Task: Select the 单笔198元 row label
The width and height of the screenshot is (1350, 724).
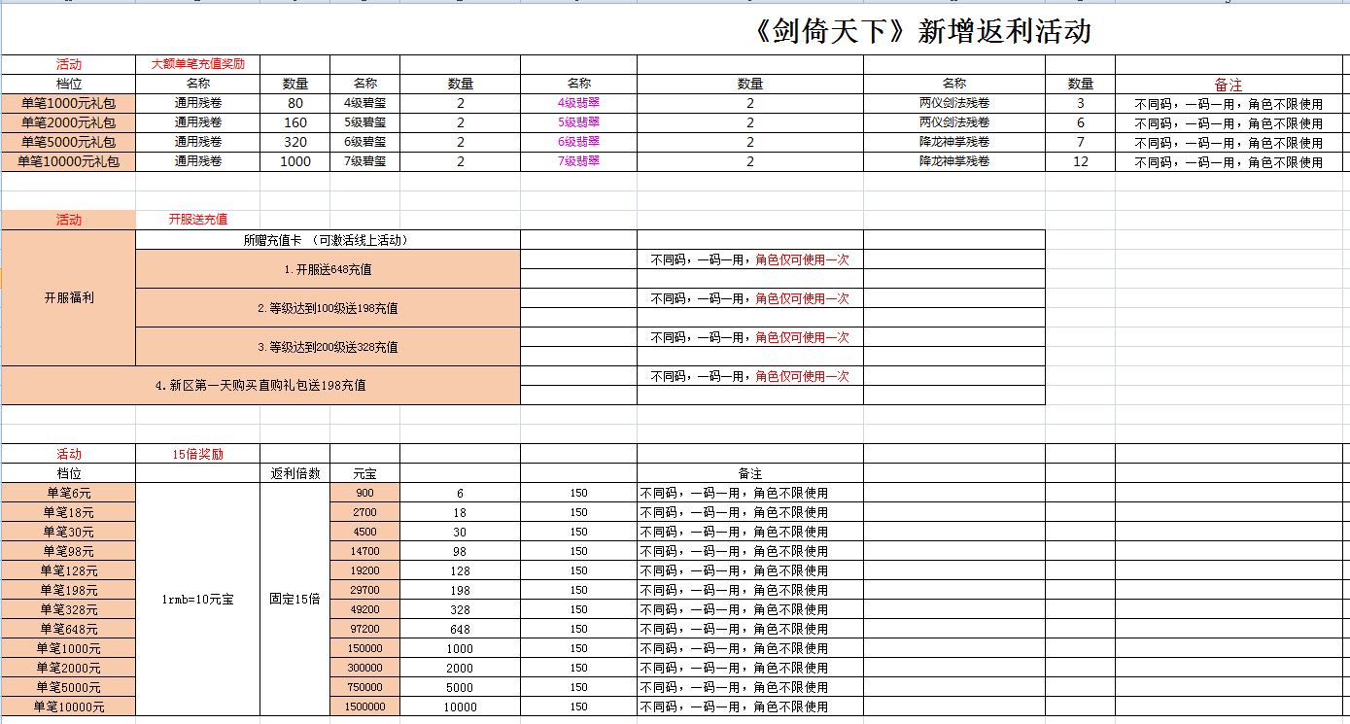Action: coord(69,590)
